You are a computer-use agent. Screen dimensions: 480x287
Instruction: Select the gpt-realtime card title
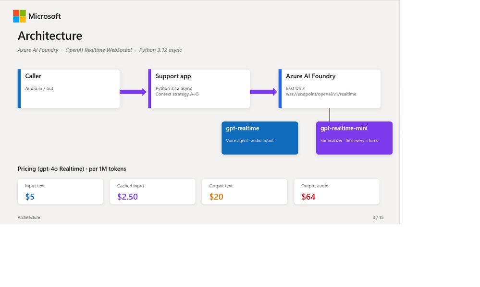[x=243, y=128]
